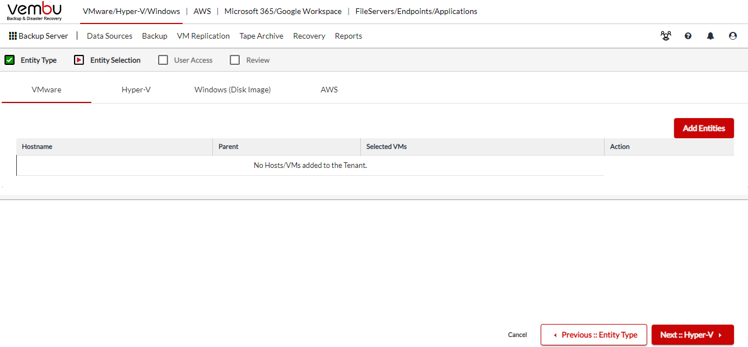Open the Data Sources menu
The image size is (748, 347).
coord(110,36)
